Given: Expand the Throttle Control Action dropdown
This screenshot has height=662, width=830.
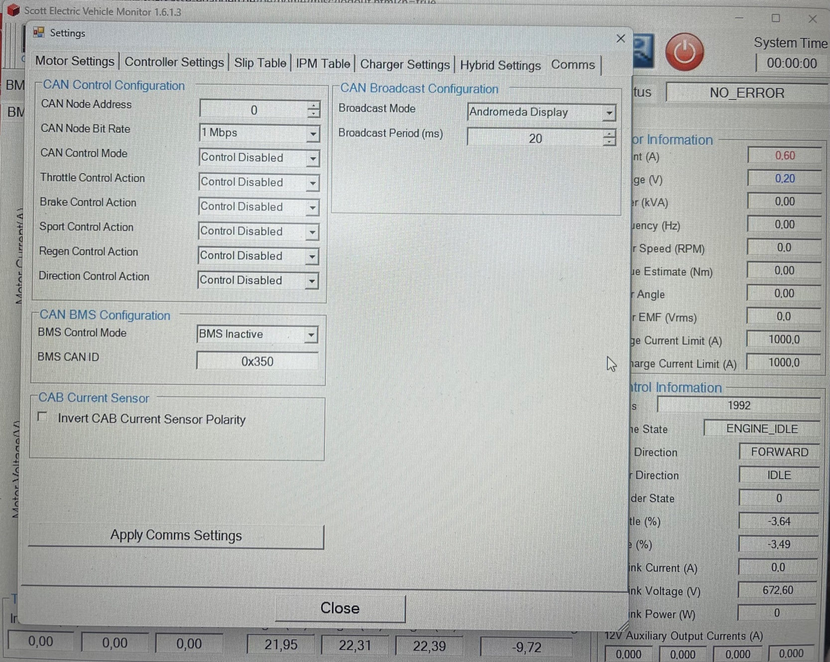Looking at the screenshot, I should (x=312, y=183).
